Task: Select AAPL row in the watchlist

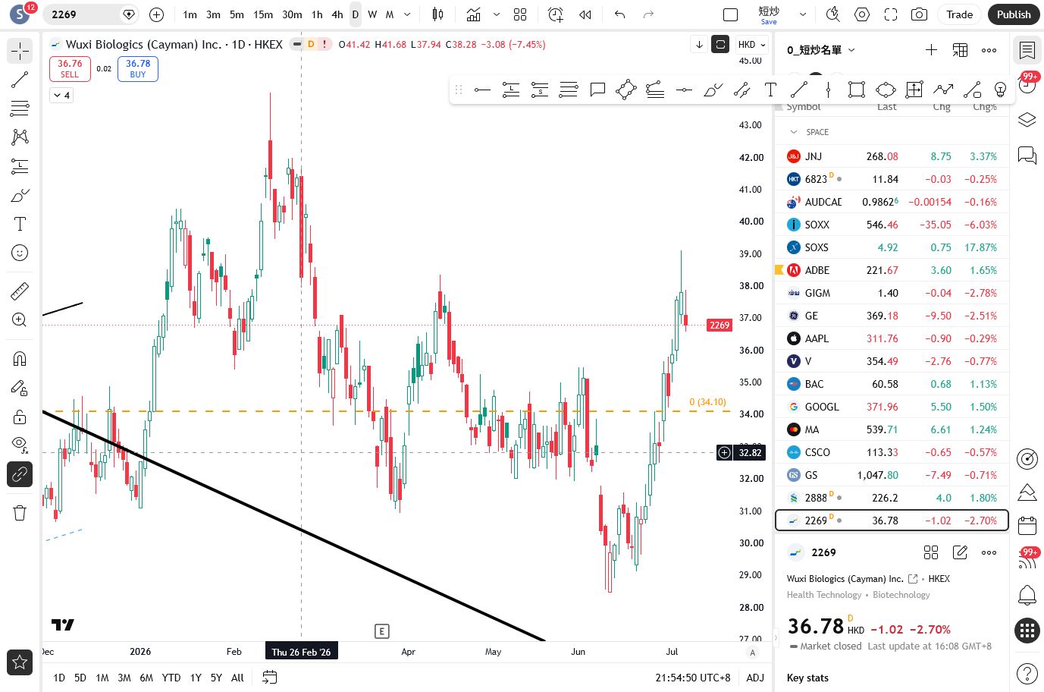Action: pos(892,338)
